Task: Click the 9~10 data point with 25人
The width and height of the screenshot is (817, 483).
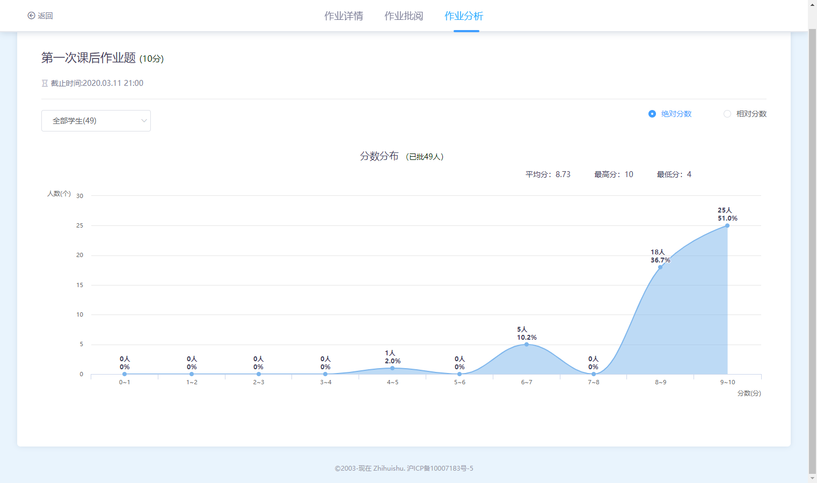Action: point(727,225)
